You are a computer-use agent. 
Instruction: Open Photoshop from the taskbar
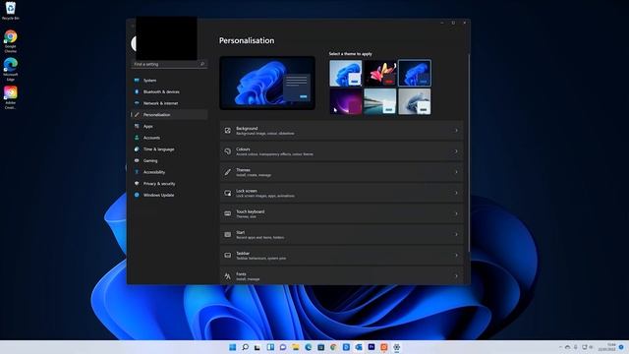coord(372,347)
